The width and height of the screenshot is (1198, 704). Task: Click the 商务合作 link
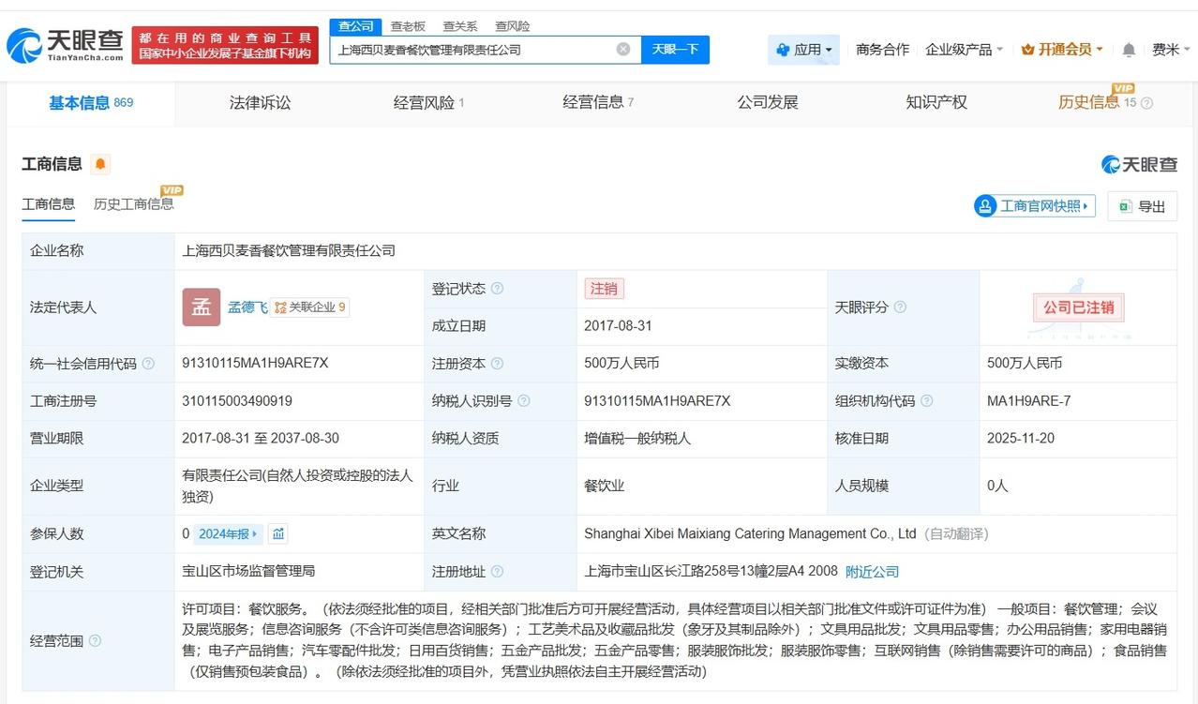point(882,50)
